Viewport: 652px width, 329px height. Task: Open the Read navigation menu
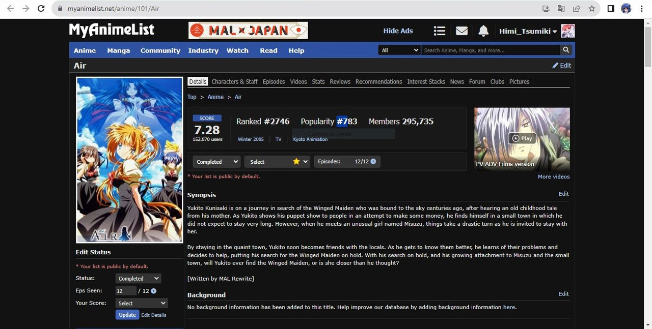[268, 50]
